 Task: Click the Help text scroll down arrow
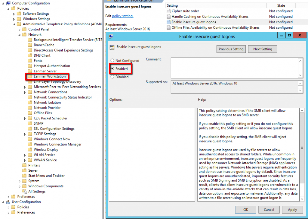point(302,199)
